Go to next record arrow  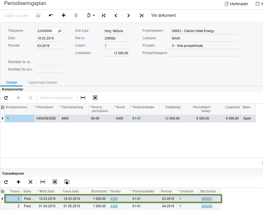(128, 15)
